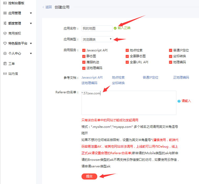Select 商用授权 in the sidebar

pos(14,33)
